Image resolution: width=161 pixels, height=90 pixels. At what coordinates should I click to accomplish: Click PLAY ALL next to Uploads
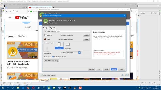(x=22, y=36)
